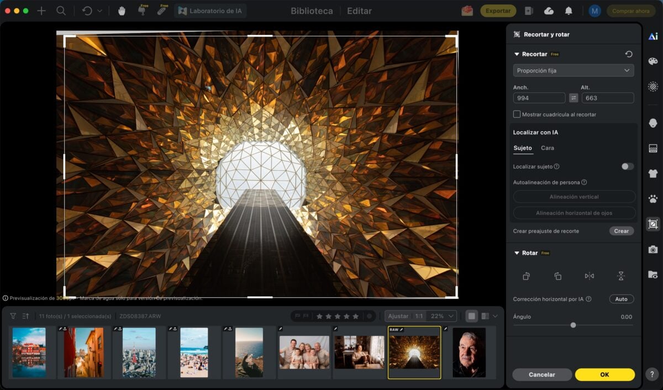The width and height of the screenshot is (663, 390).
Task: Click the Comprar ahora button
Action: point(631,10)
